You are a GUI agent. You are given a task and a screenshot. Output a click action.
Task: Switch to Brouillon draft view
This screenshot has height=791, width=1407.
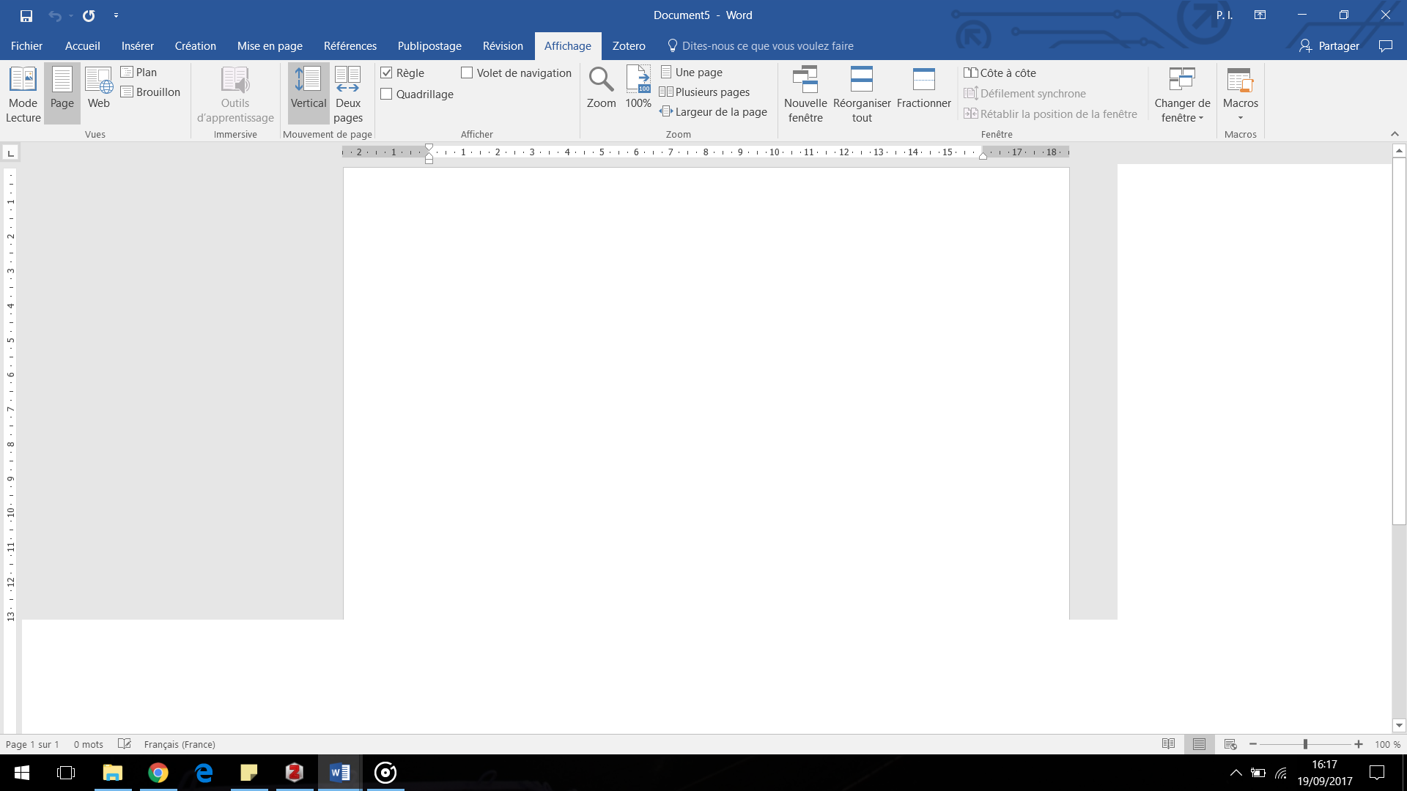(151, 92)
